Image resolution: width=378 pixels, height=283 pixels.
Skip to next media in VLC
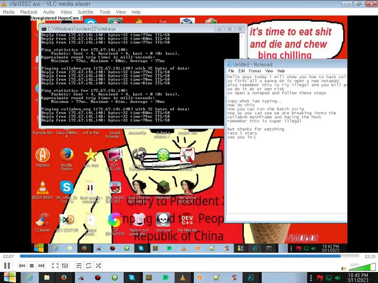coord(41,266)
